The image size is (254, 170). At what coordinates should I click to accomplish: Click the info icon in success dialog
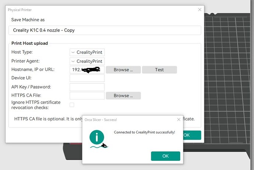pyautogui.click(x=97, y=137)
